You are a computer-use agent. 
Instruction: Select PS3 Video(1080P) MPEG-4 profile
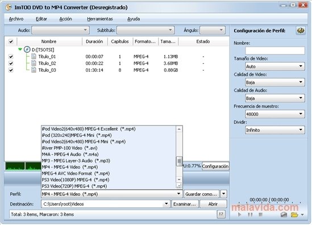[109, 180]
